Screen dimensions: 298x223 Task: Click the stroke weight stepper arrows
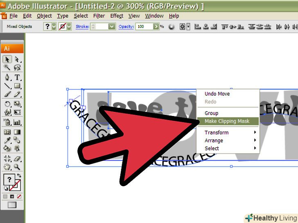click(x=93, y=27)
